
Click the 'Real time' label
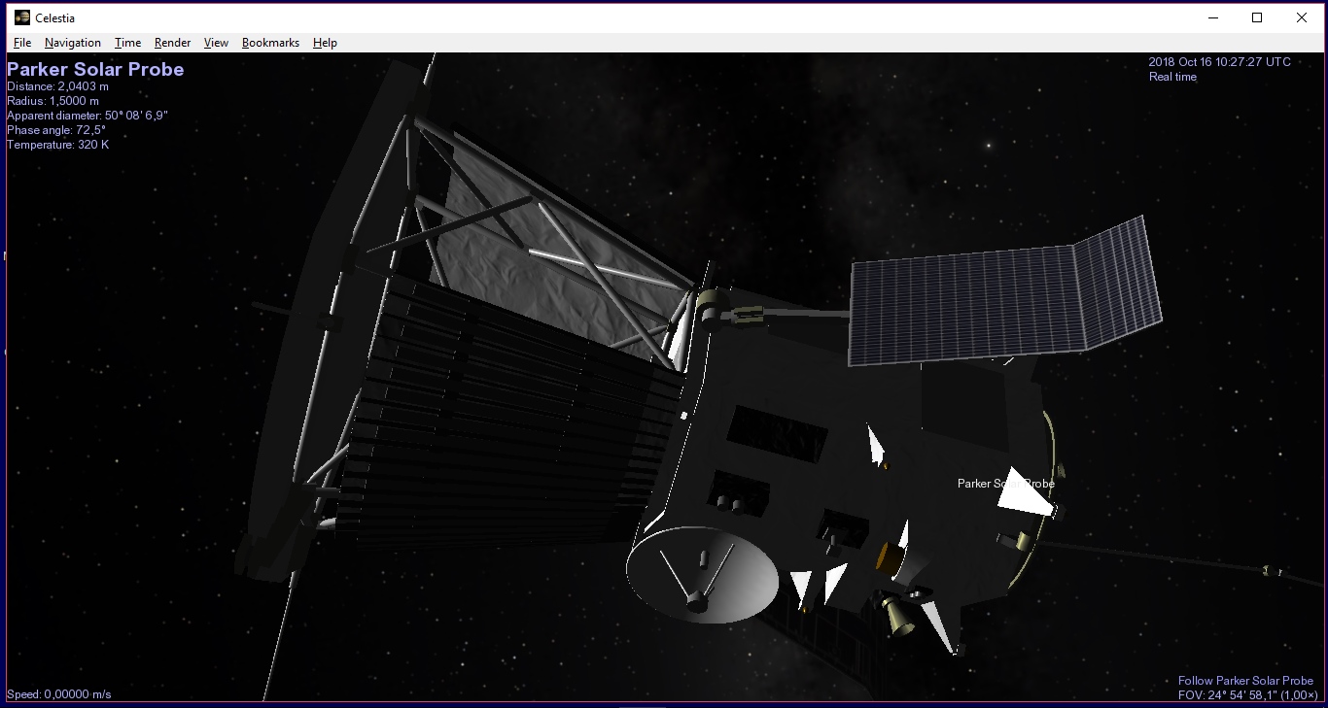pyautogui.click(x=1172, y=77)
